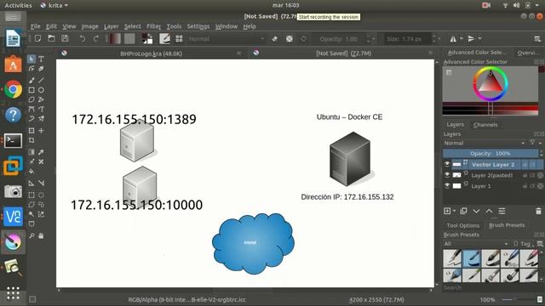545x306 pixels.
Task: Toggle horizontal mirror tool
Action: click(453, 38)
